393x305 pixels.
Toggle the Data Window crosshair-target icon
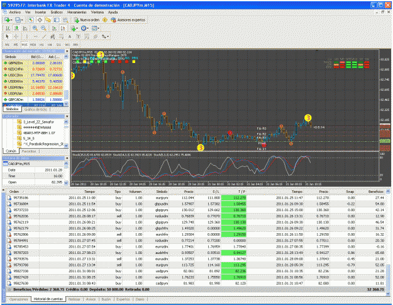click(40, 20)
